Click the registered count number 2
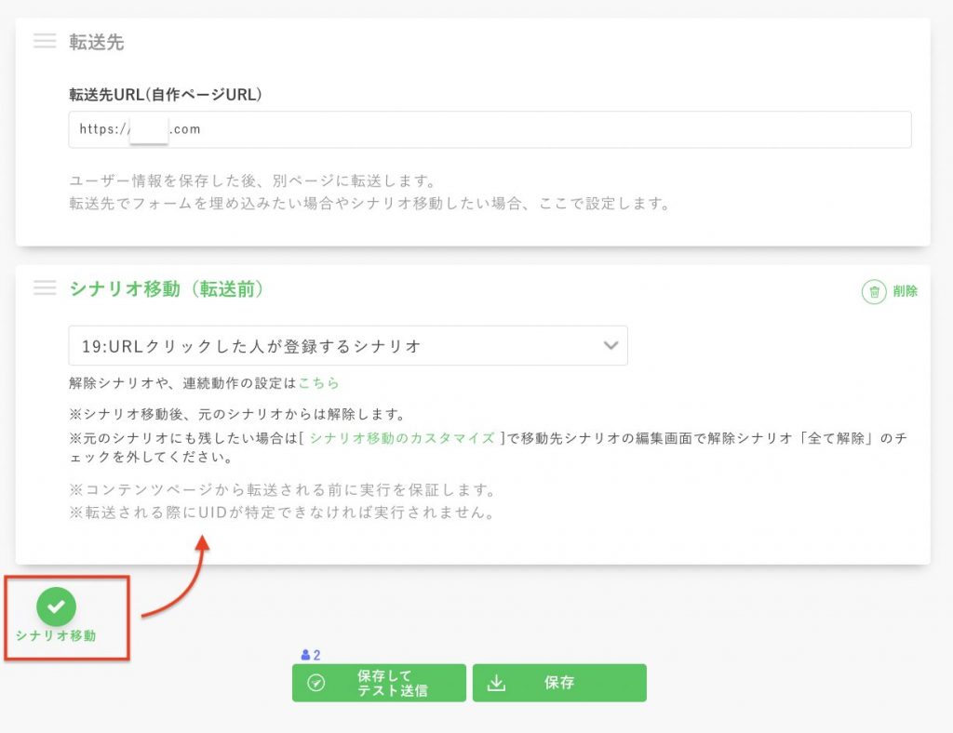 click(315, 654)
